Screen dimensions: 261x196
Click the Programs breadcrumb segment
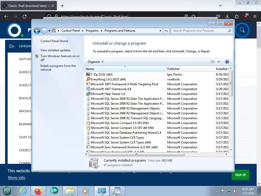(92, 31)
